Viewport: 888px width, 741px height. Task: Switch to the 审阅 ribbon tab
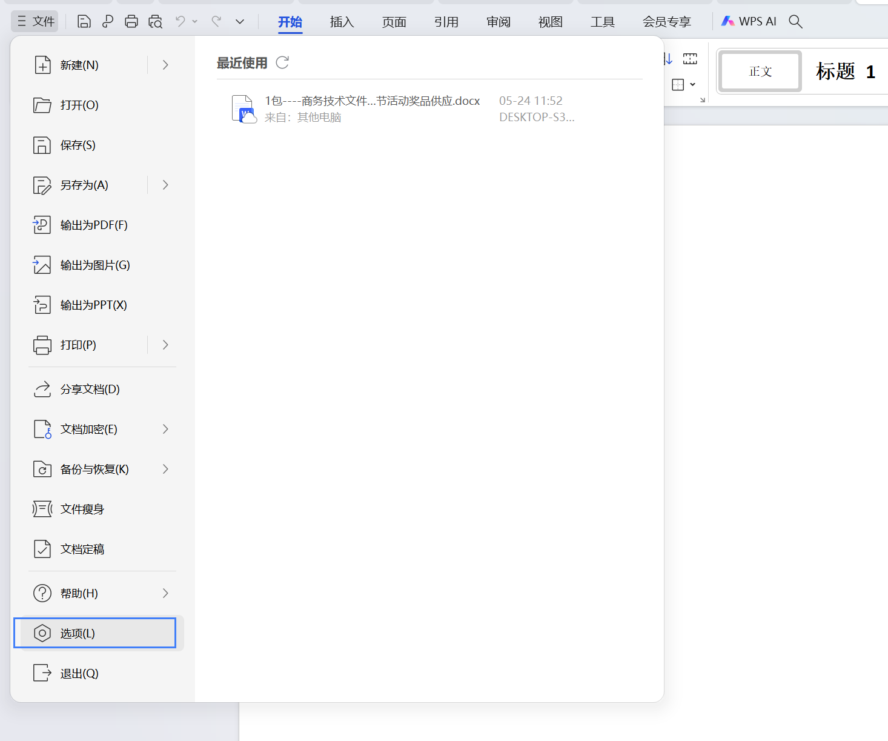tap(499, 22)
